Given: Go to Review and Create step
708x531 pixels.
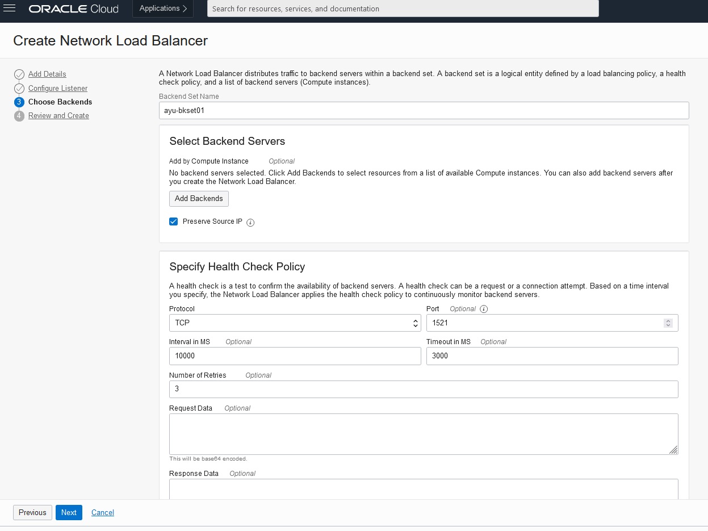Looking at the screenshot, I should (58, 116).
